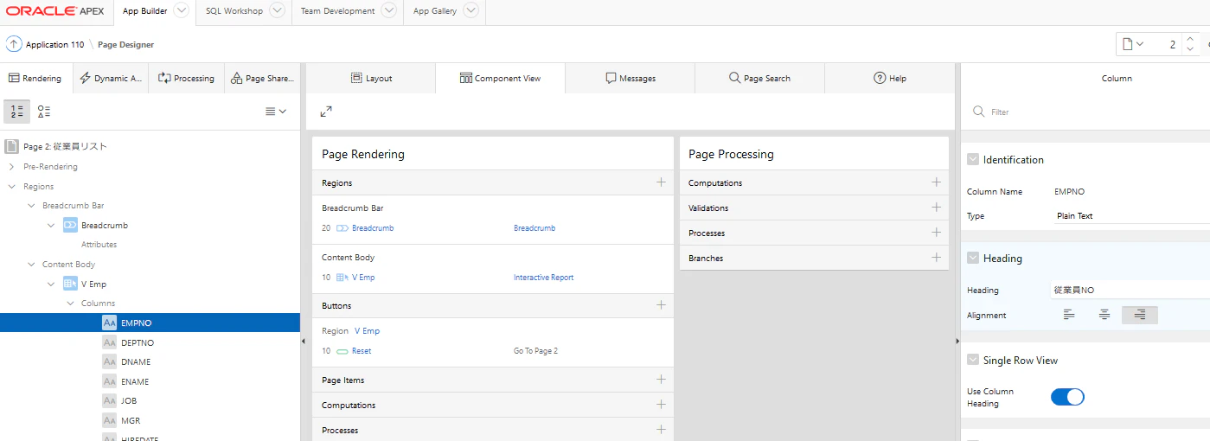Collapse the Regions tree node
Viewport: 1210px width, 441px height.
coord(12,186)
